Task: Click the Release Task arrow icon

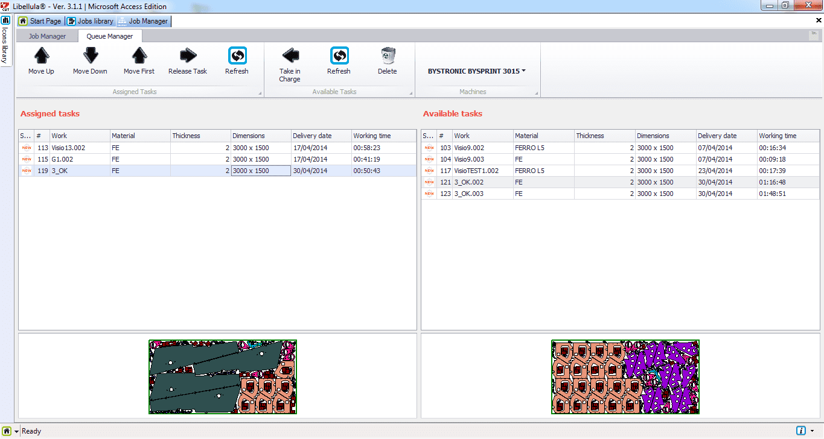Action: tap(188, 56)
